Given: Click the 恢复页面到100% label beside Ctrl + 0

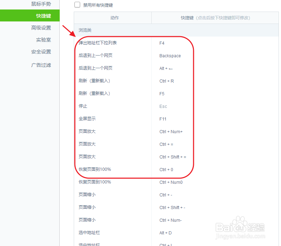Looking at the screenshot, I should tap(95, 169).
